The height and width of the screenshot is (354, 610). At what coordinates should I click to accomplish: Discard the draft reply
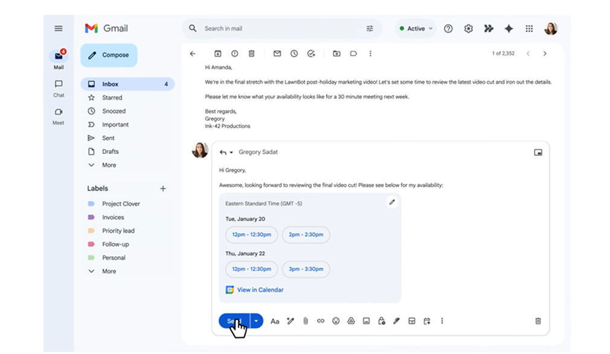point(538,321)
